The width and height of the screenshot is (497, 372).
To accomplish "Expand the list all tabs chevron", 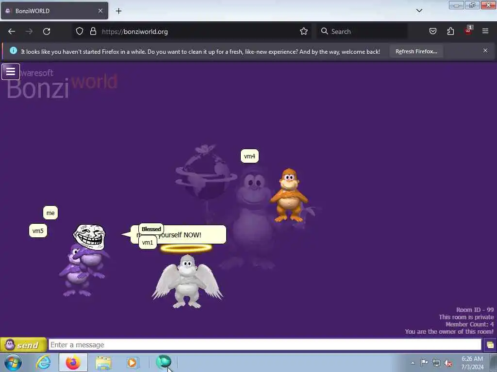I will (x=419, y=11).
